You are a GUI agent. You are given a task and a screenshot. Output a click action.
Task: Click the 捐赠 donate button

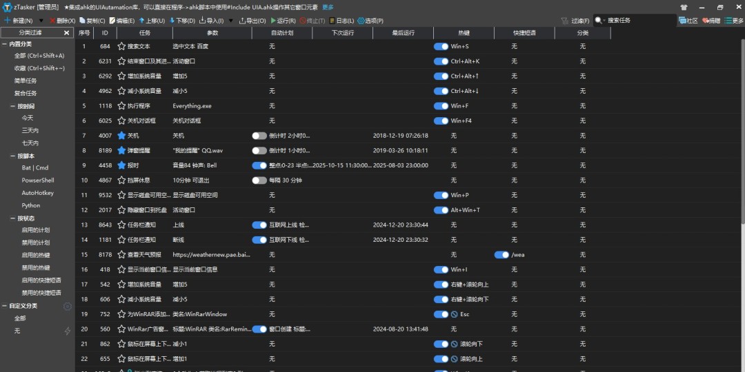click(x=711, y=21)
